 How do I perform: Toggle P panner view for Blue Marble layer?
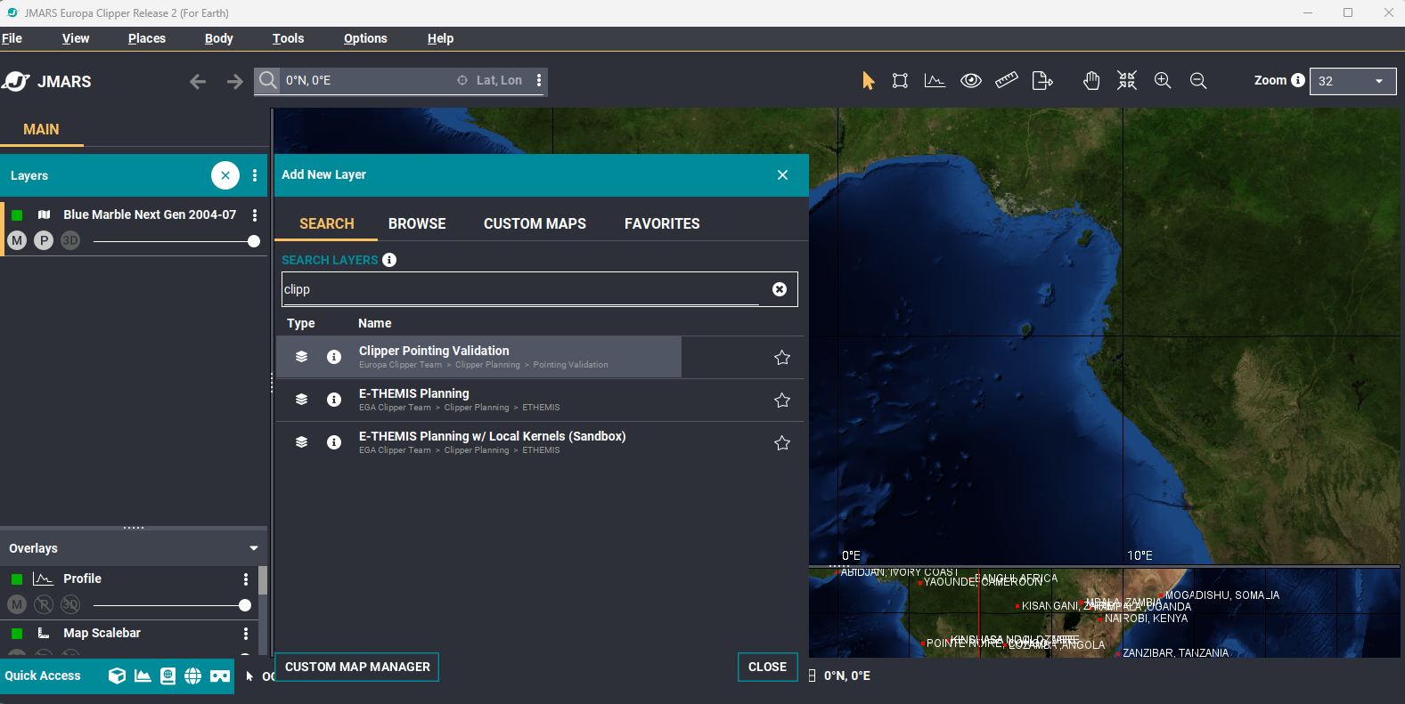(x=44, y=240)
